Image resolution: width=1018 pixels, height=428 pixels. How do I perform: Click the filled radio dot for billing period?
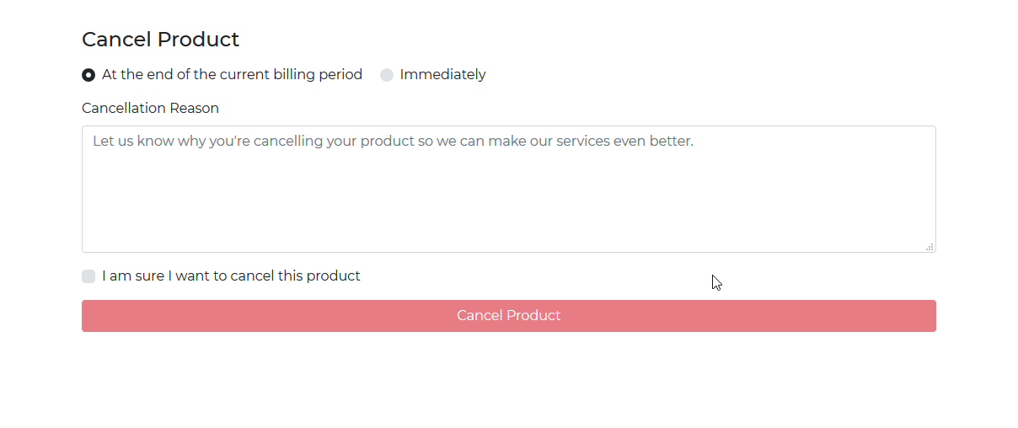pyautogui.click(x=88, y=75)
